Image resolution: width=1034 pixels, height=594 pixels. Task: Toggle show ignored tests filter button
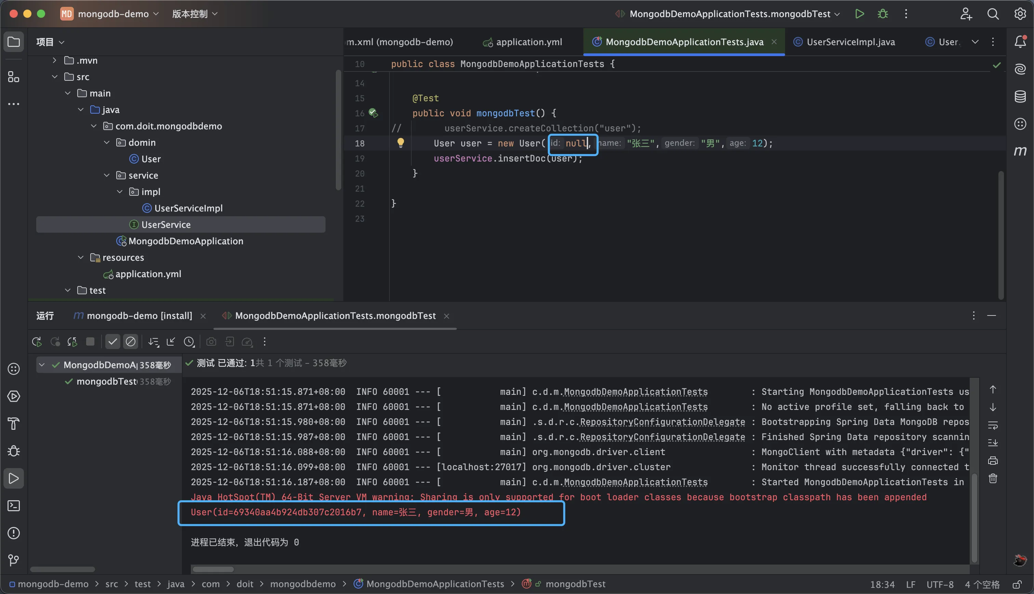click(x=130, y=342)
